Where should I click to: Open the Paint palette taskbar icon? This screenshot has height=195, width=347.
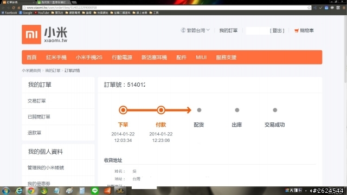point(69,191)
